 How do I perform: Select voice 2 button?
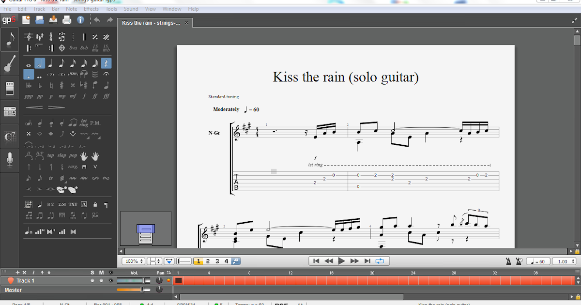pos(208,261)
